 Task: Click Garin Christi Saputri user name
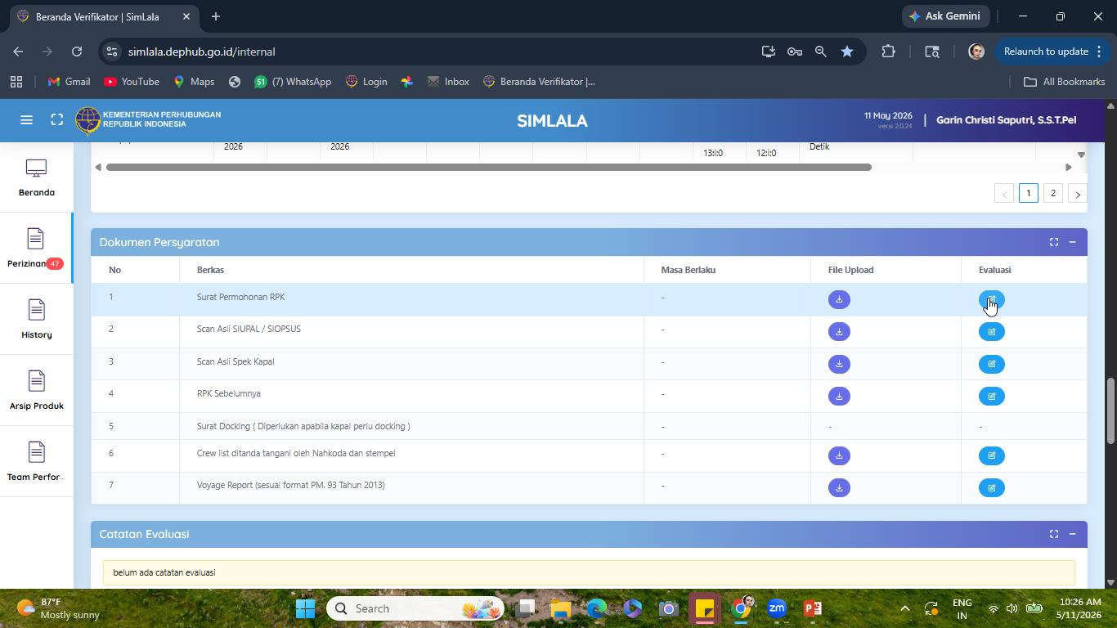point(1006,120)
